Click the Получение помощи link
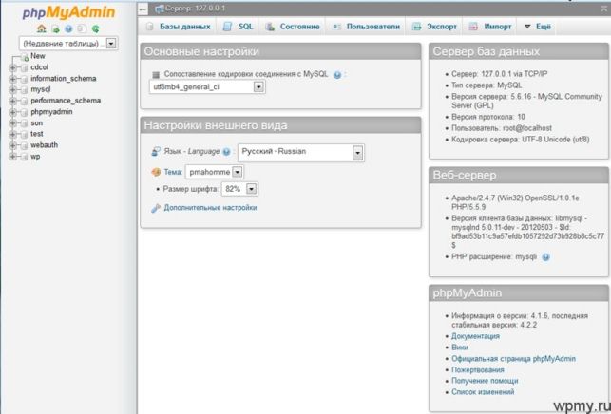 click(x=485, y=381)
